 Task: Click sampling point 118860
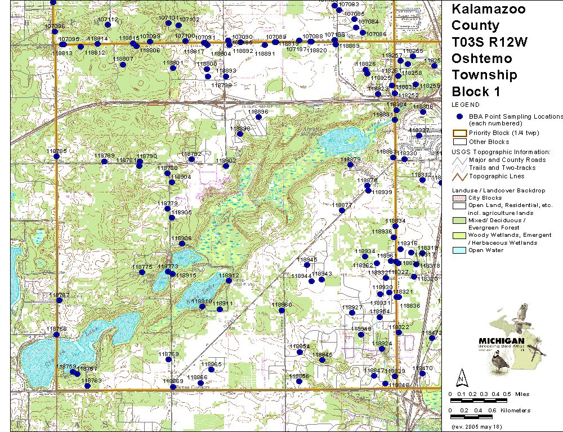click(281, 310)
